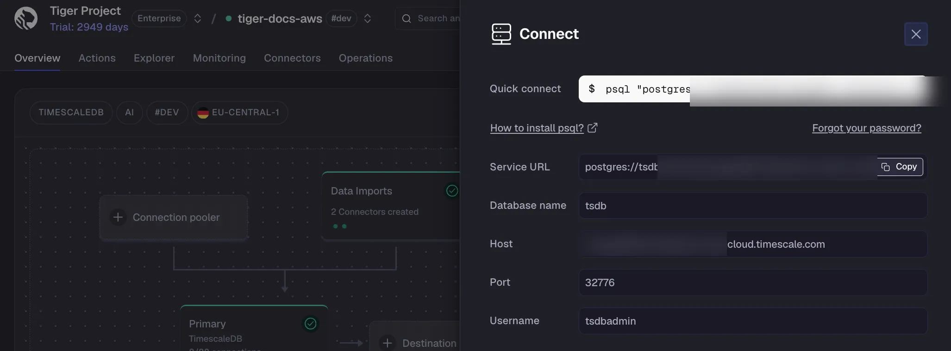Open the Monitoring tab
951x351 pixels.
pyautogui.click(x=219, y=58)
